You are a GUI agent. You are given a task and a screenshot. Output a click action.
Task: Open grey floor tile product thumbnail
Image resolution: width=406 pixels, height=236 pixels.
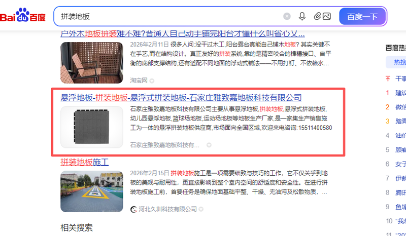[92, 127]
